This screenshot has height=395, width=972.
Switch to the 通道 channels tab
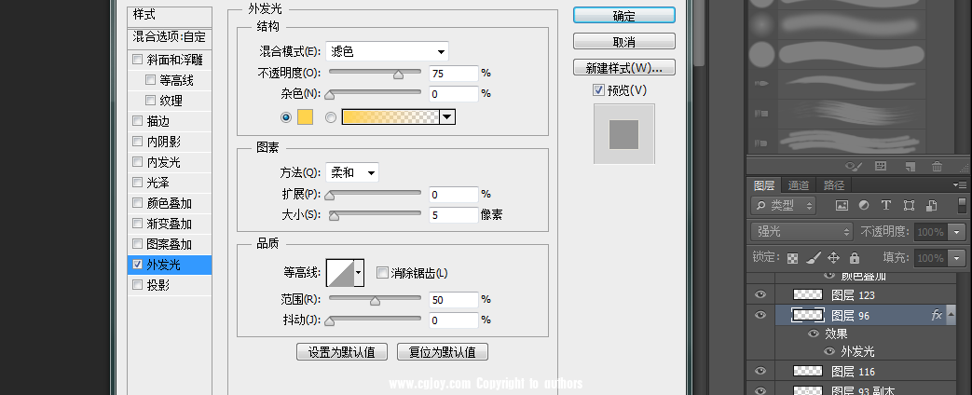click(799, 185)
